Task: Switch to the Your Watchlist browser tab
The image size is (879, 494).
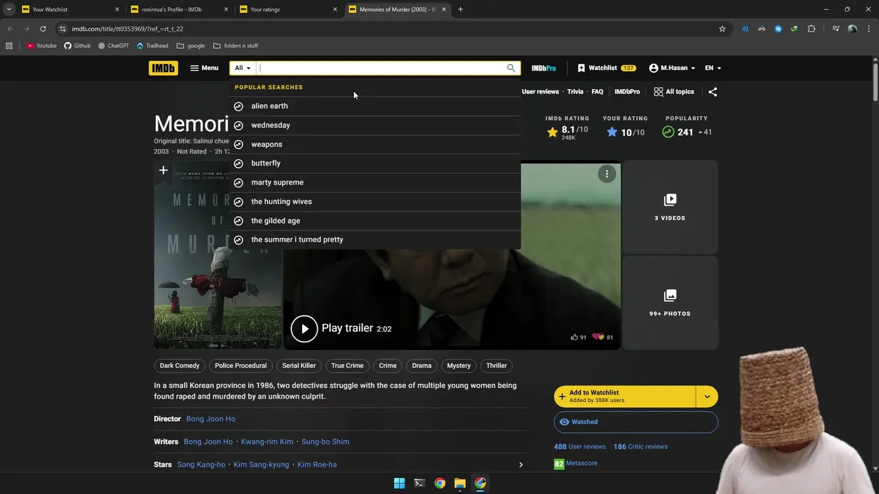Action: click(x=69, y=10)
